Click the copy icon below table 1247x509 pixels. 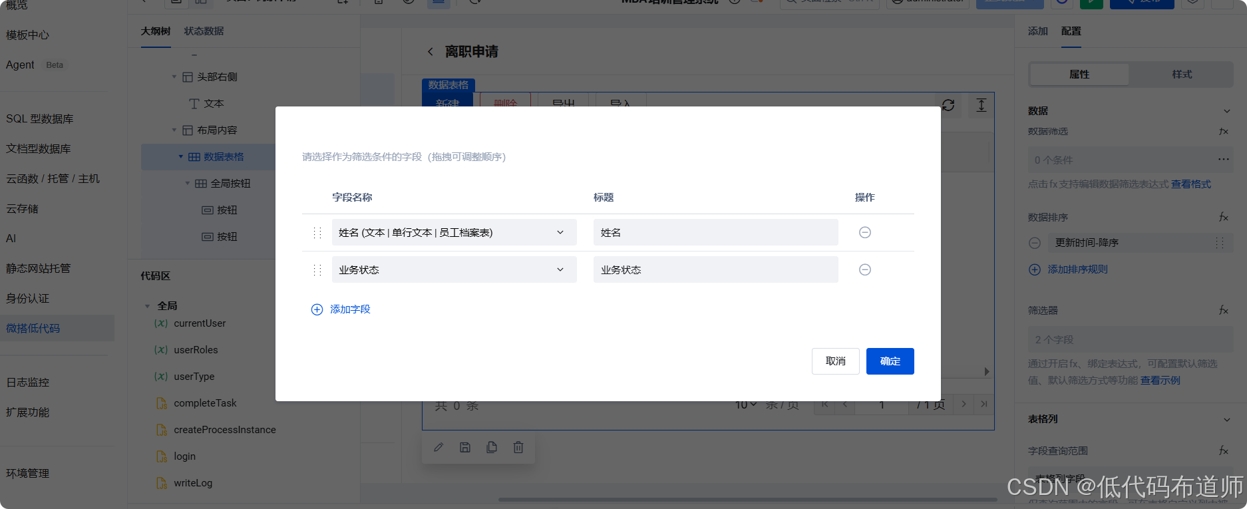[492, 448]
